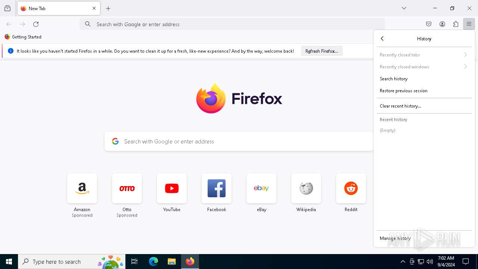This screenshot has height=269, width=478.
Task: Click the taskbar search box
Action: [x=72, y=262]
